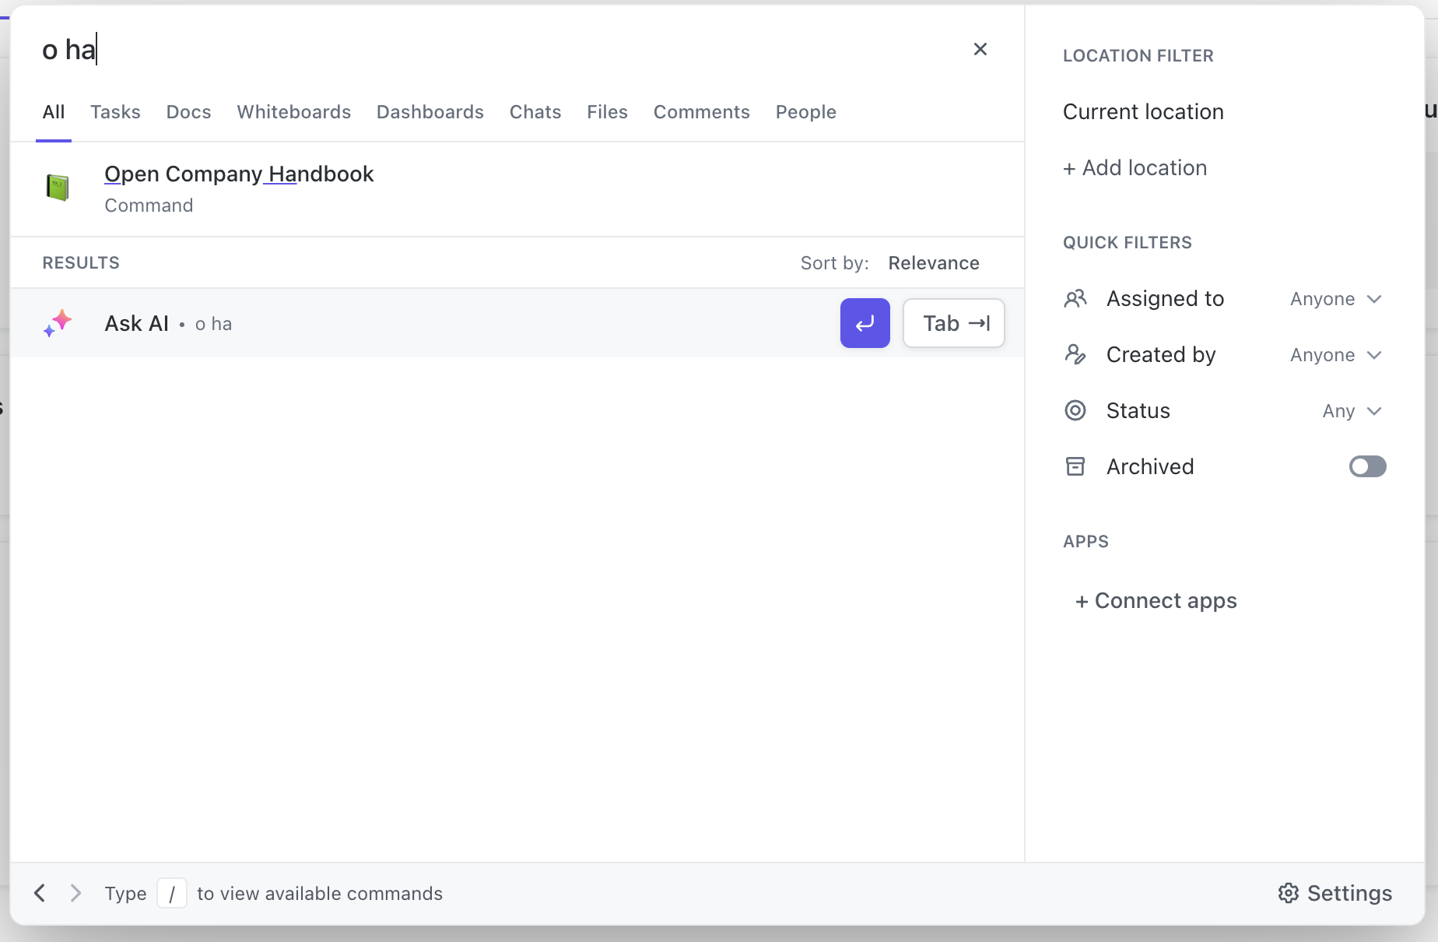Select the People tab
Image resolution: width=1438 pixels, height=942 pixels.
[x=805, y=112]
